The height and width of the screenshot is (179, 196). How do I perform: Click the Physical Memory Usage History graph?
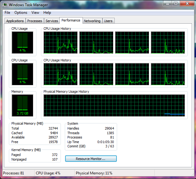114,105
